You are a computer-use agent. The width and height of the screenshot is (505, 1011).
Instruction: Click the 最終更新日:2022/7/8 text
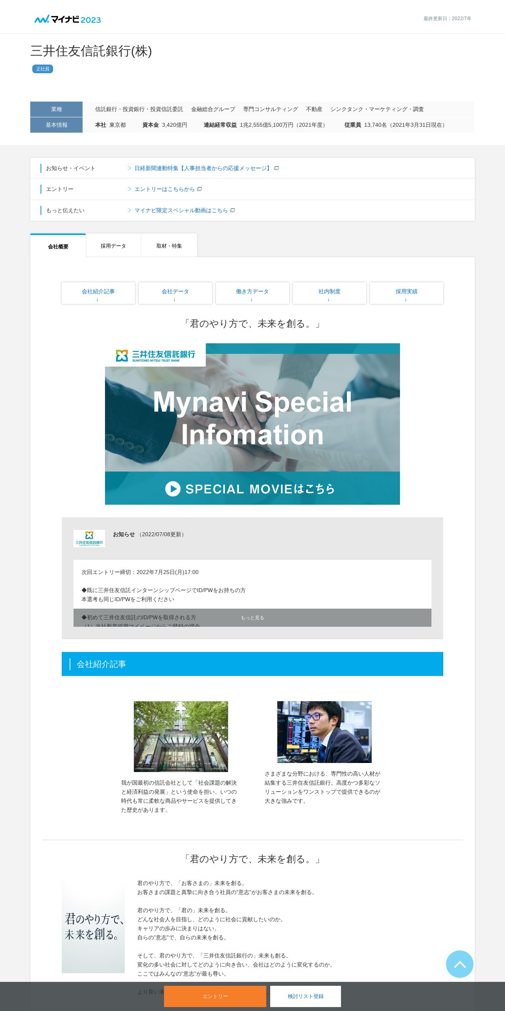[447, 19]
